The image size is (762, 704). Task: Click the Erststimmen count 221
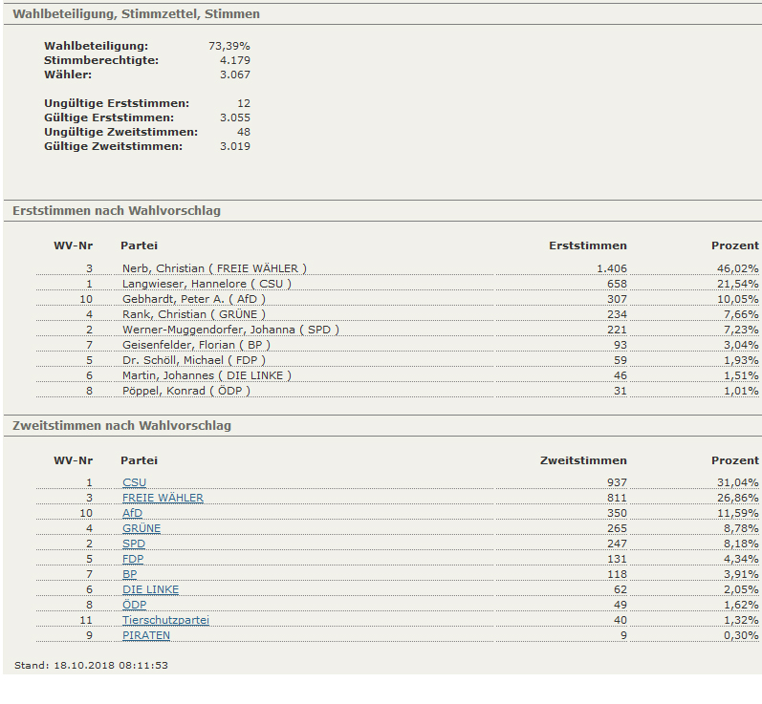point(618,330)
